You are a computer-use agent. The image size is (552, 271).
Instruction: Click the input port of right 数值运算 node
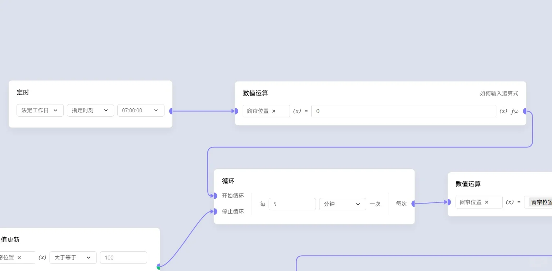coord(449,202)
